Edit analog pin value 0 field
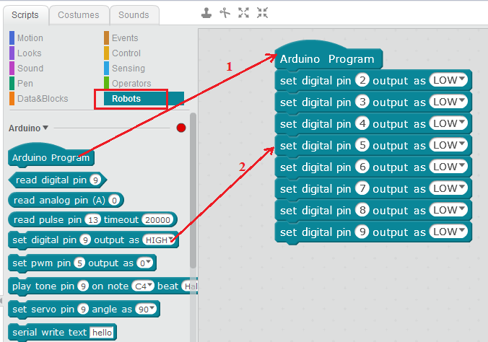The height and width of the screenshot is (342, 488). (x=114, y=201)
